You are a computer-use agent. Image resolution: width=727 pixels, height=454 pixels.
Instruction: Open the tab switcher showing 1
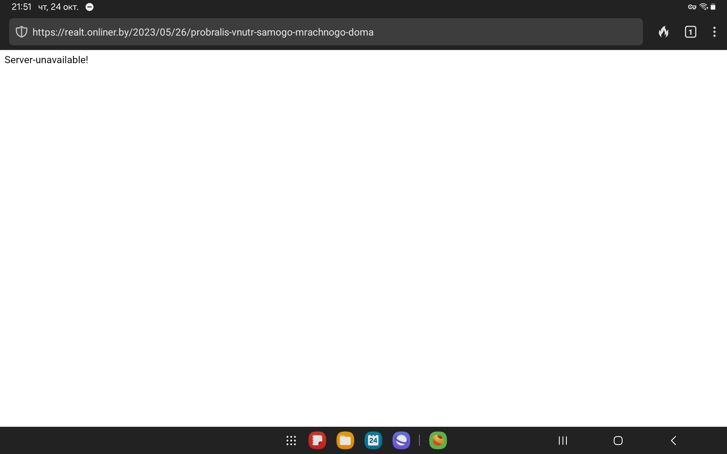point(690,32)
